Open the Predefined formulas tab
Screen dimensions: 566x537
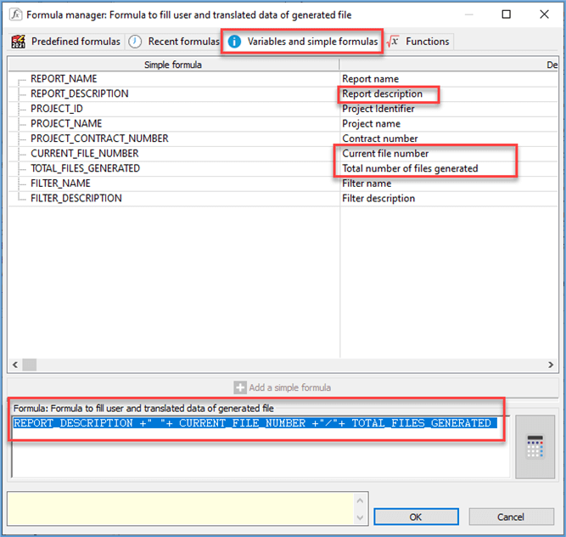click(65, 42)
